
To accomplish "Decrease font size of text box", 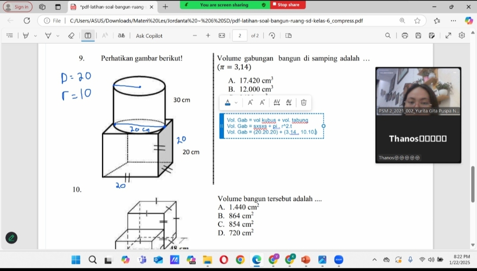I will (262, 102).
